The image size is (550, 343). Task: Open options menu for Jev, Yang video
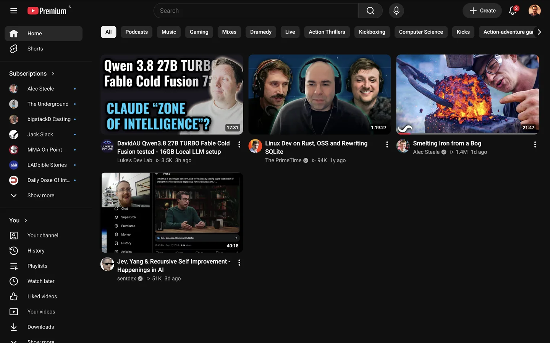pos(239,263)
